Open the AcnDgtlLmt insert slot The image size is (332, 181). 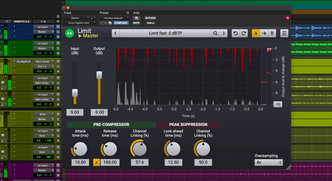[22, 62]
